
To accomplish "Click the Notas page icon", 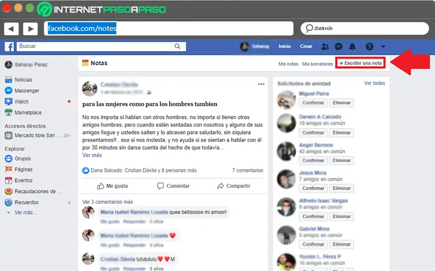I will click(x=85, y=63).
